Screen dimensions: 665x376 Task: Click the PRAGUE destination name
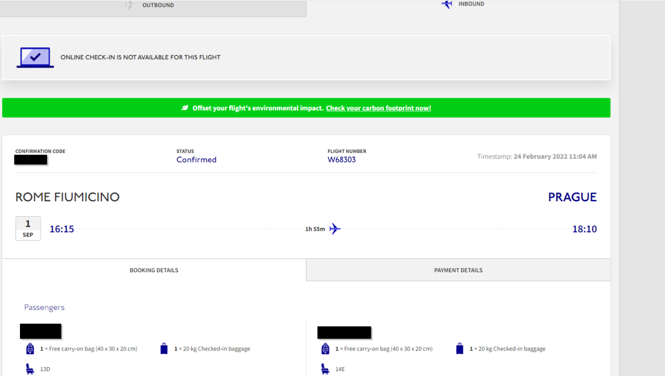point(572,197)
